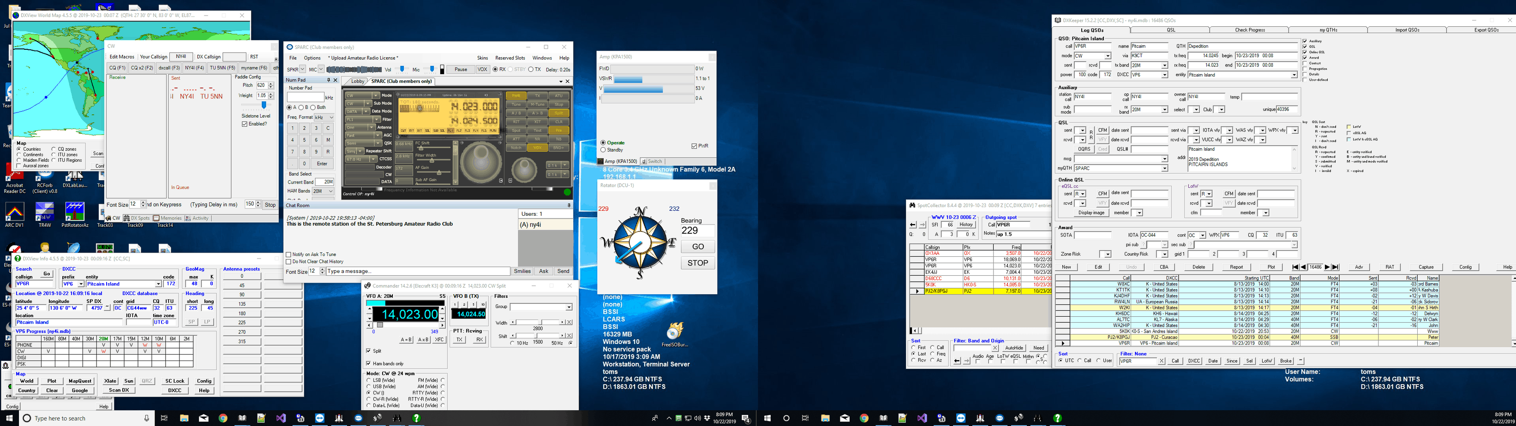Toggle Ham bands only checkbox in Commander
1516x426 pixels.
pos(368,364)
